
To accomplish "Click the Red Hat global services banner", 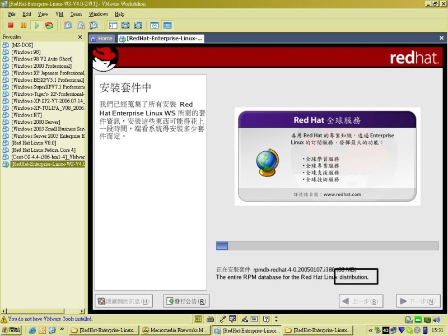I will click(x=327, y=156).
